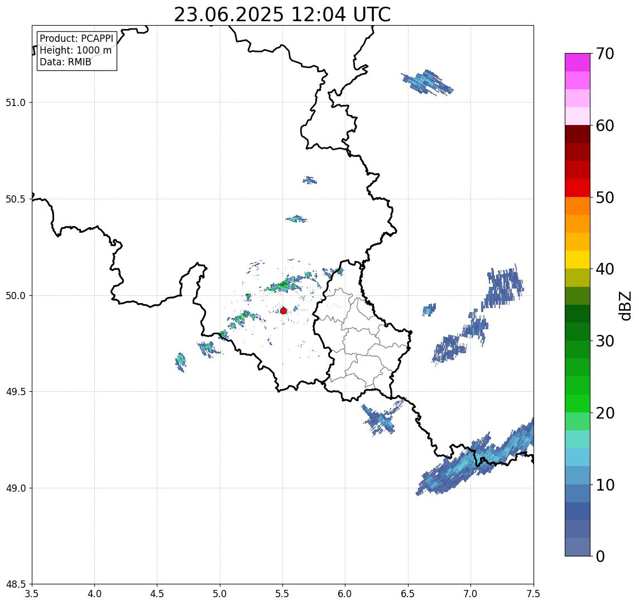Click the latitude tick label 50.5
This screenshot has width=639, height=605.
[x=16, y=199]
